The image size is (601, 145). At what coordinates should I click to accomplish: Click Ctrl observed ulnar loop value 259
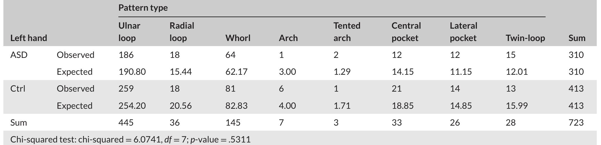[x=126, y=89]
